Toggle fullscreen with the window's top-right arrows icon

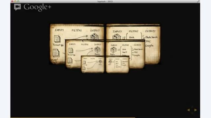(x=198, y=1)
